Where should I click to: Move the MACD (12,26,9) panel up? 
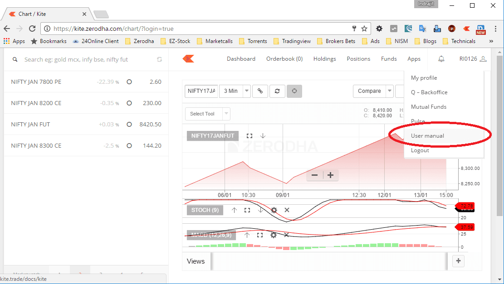pyautogui.click(x=247, y=235)
